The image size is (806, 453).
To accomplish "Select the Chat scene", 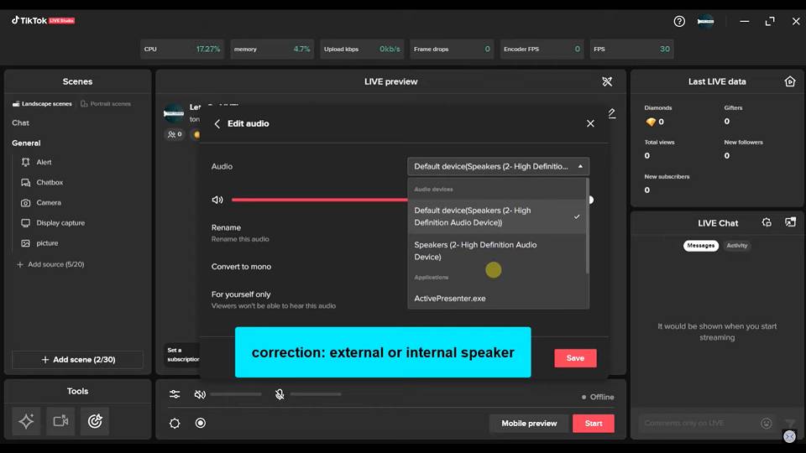I will (20, 122).
